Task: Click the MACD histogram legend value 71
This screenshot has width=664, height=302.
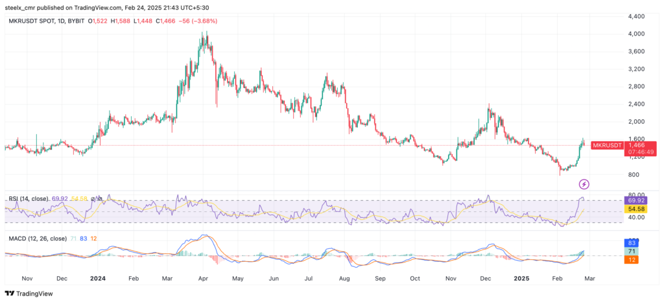Action: pos(74,238)
